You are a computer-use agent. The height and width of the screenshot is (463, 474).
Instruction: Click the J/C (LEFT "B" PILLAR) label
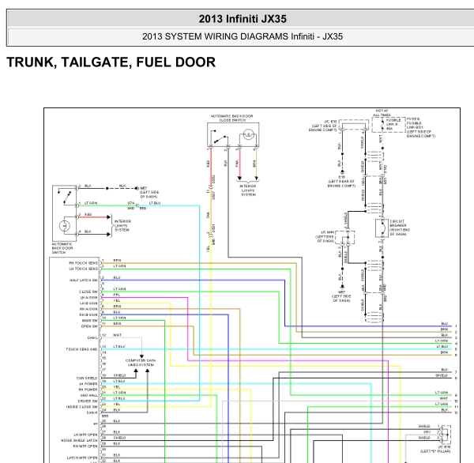[435, 449]
